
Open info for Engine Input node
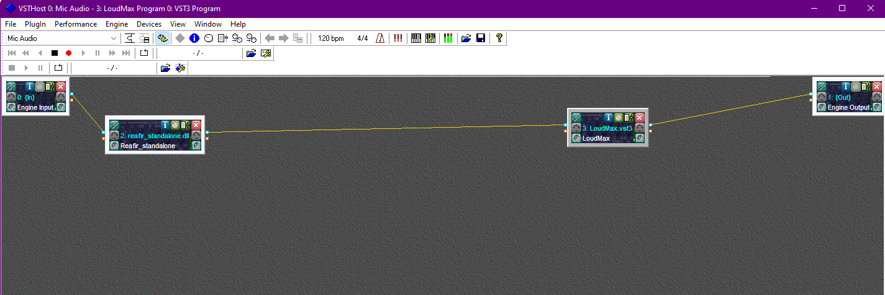point(29,87)
